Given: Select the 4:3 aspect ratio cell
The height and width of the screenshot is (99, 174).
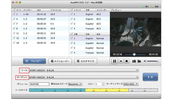Looking at the screenshot, I should click(52, 24).
